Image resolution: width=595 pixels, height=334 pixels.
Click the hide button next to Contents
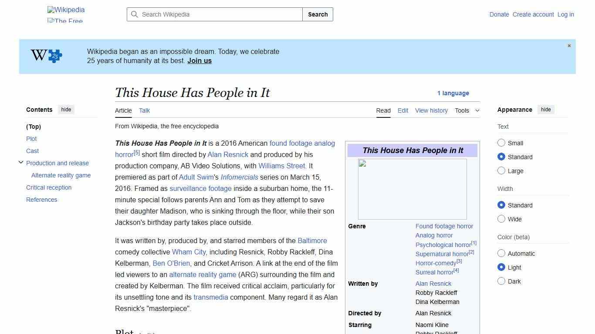[66, 110]
